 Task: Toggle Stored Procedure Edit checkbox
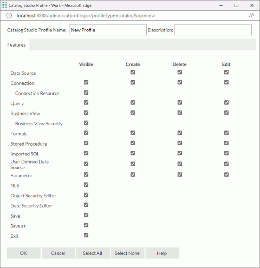pos(227,143)
